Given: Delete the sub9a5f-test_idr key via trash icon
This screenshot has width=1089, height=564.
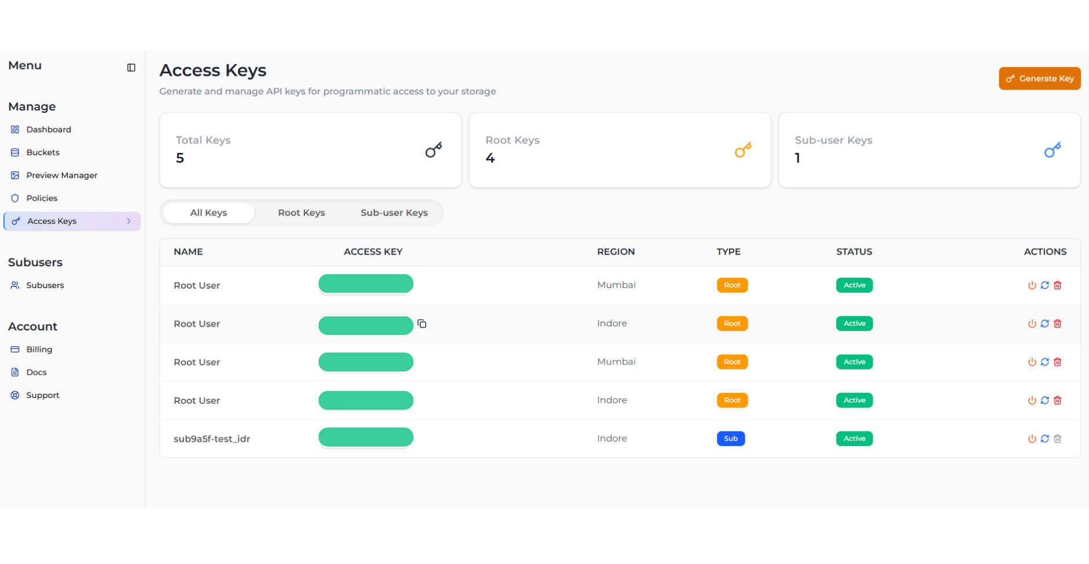Looking at the screenshot, I should 1057,438.
